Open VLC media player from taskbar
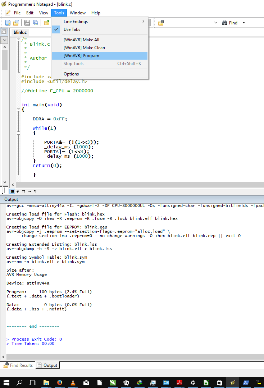 [x=73, y=383]
